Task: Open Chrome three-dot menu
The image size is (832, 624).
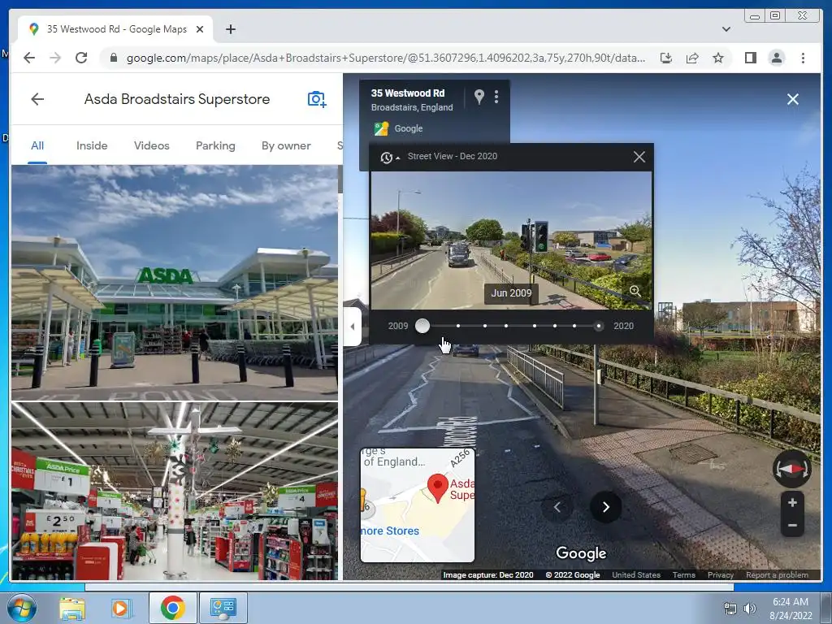Action: pyautogui.click(x=803, y=58)
